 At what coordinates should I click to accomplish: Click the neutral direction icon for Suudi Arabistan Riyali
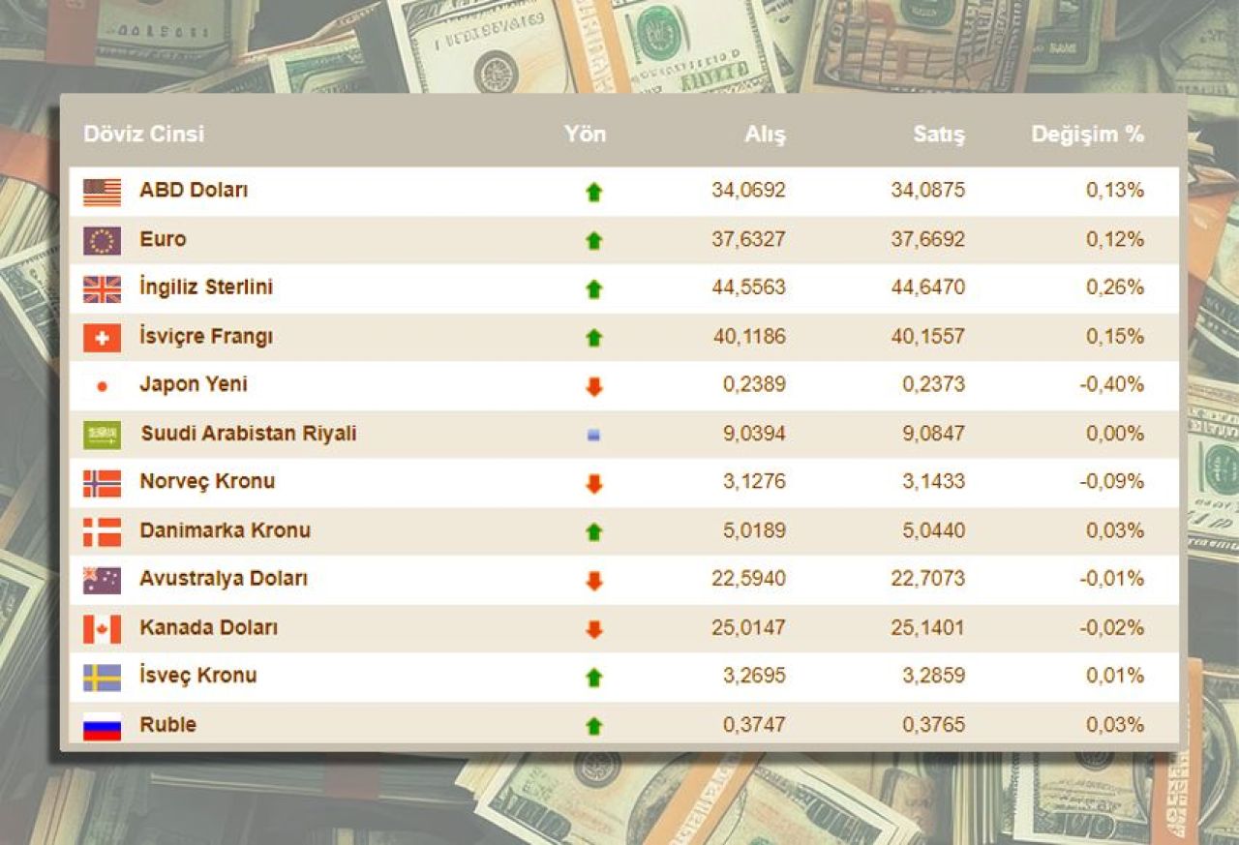(x=594, y=436)
